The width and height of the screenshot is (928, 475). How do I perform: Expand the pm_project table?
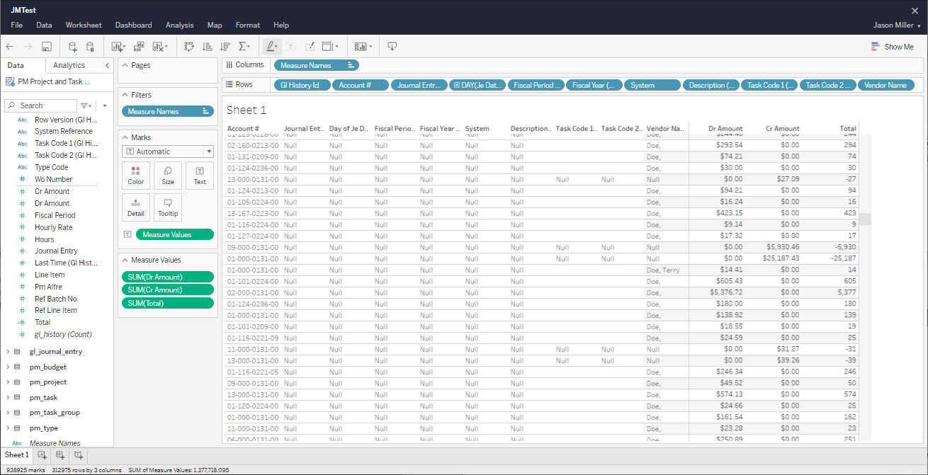(8, 382)
